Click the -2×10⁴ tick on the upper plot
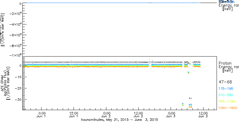Viewport: 239px width, 122px height. (x=15, y=13)
